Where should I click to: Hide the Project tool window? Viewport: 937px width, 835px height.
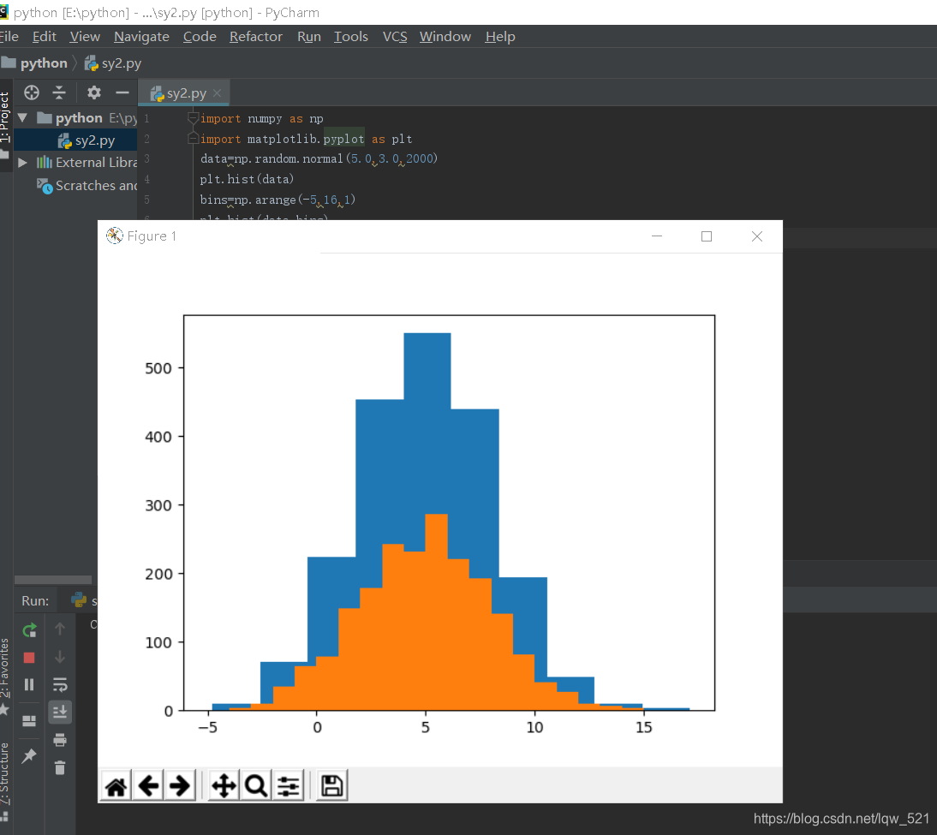[122, 92]
